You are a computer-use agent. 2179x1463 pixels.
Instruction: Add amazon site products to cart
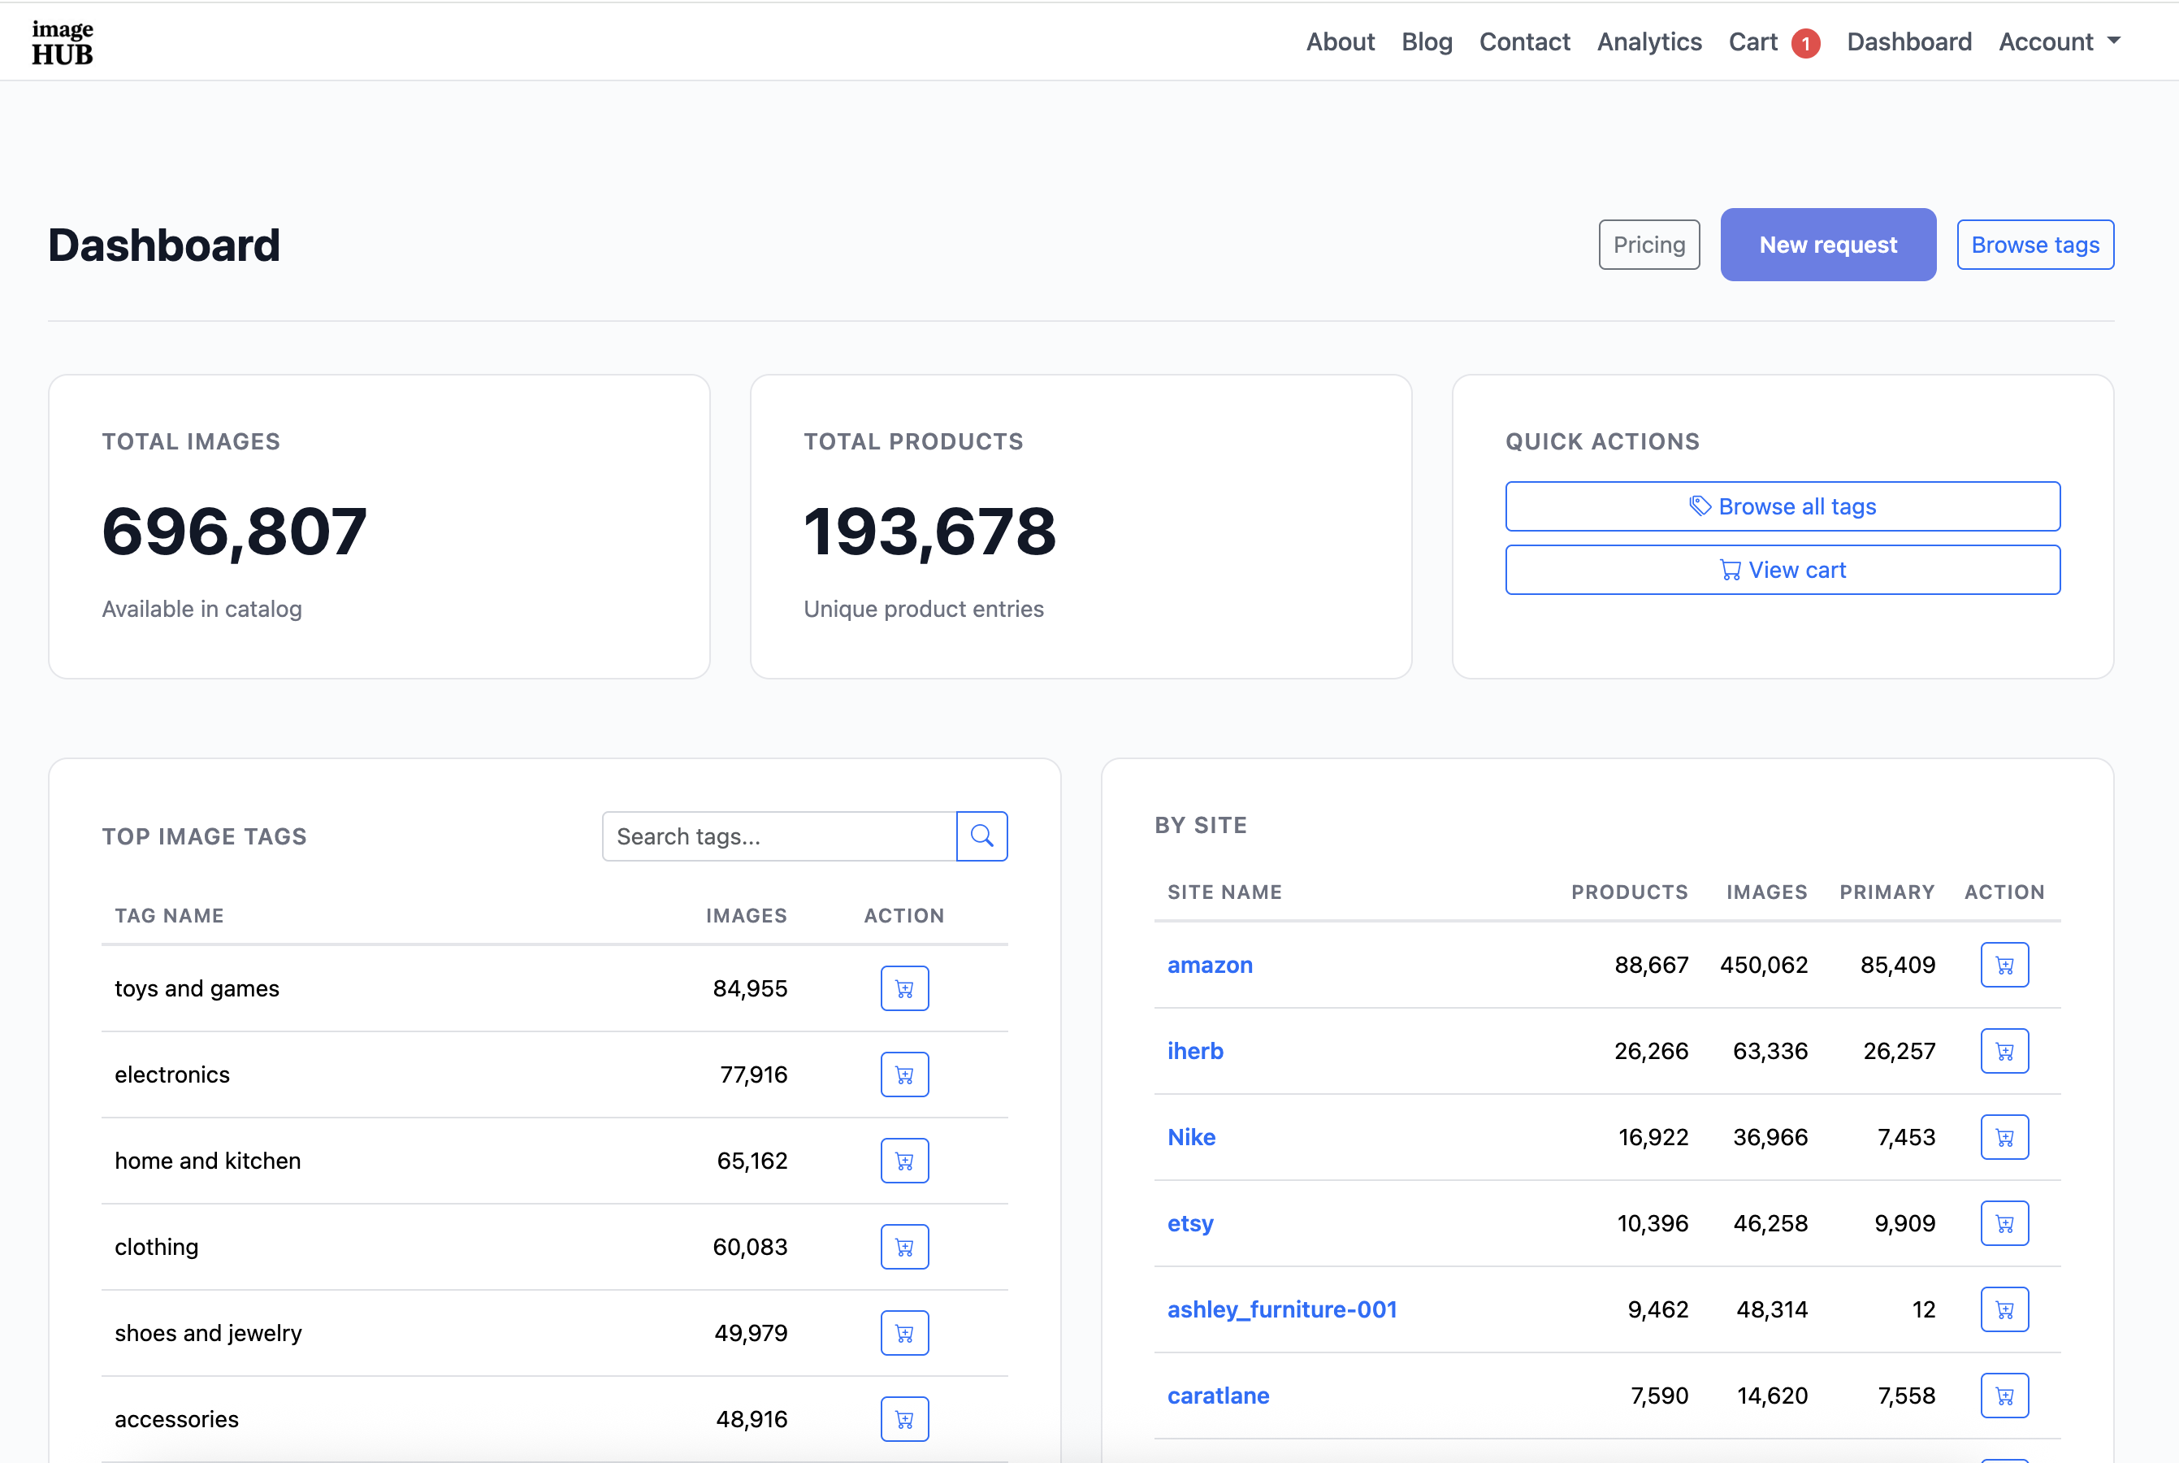click(x=2004, y=965)
